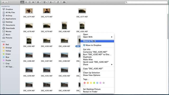Click the DSC_4291.NEF file name
Viewport: 169px width, 95px height.
[47, 76]
